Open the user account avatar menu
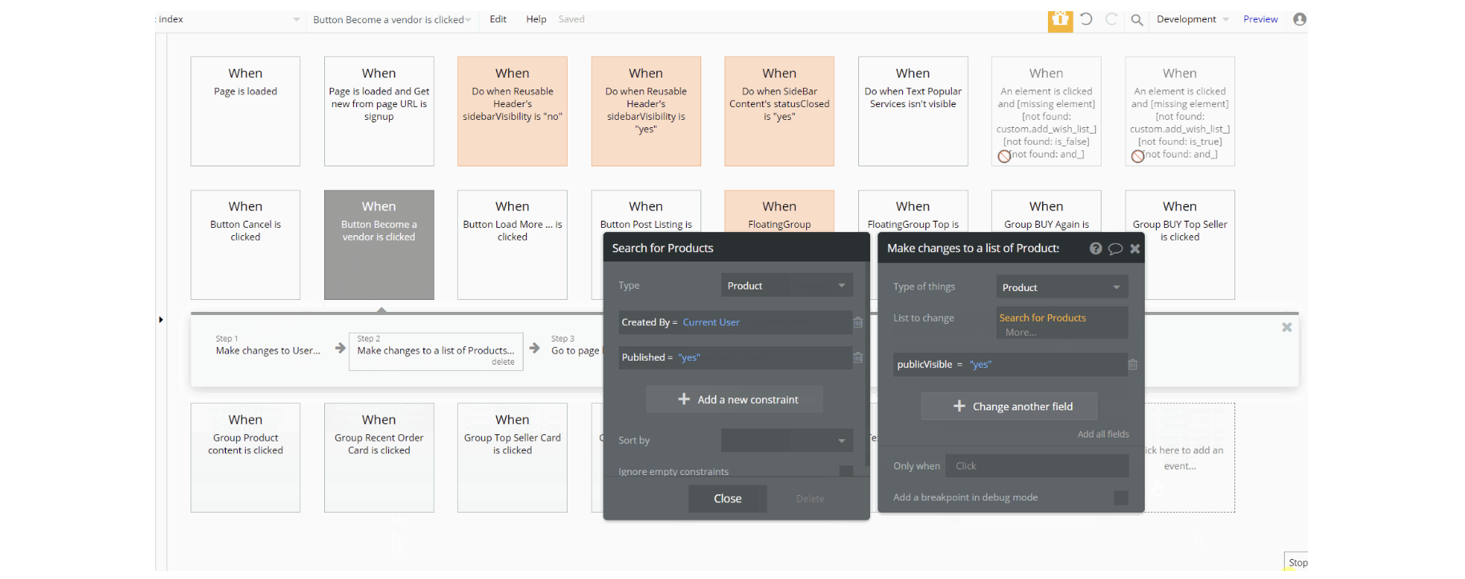The image size is (1465, 579). pyautogui.click(x=1299, y=19)
